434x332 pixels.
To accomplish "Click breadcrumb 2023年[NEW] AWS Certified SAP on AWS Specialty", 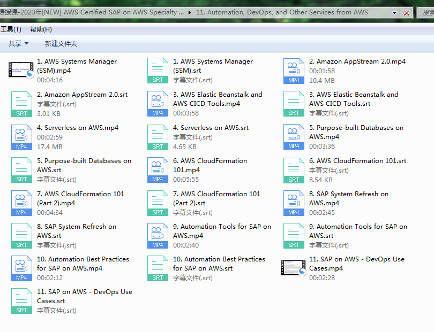I will pos(92,12).
